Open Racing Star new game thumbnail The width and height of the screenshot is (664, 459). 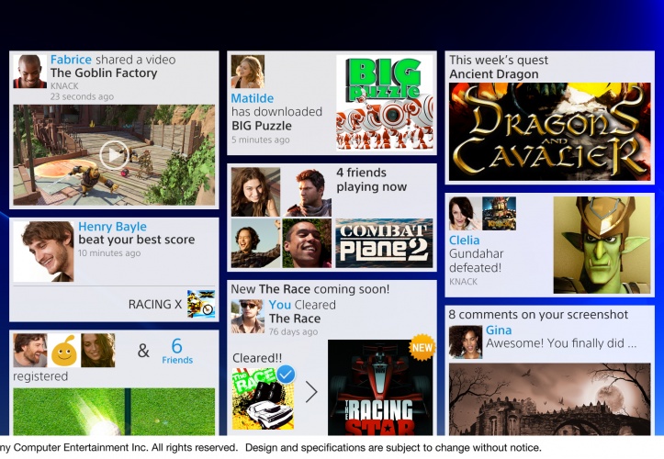tap(379, 387)
